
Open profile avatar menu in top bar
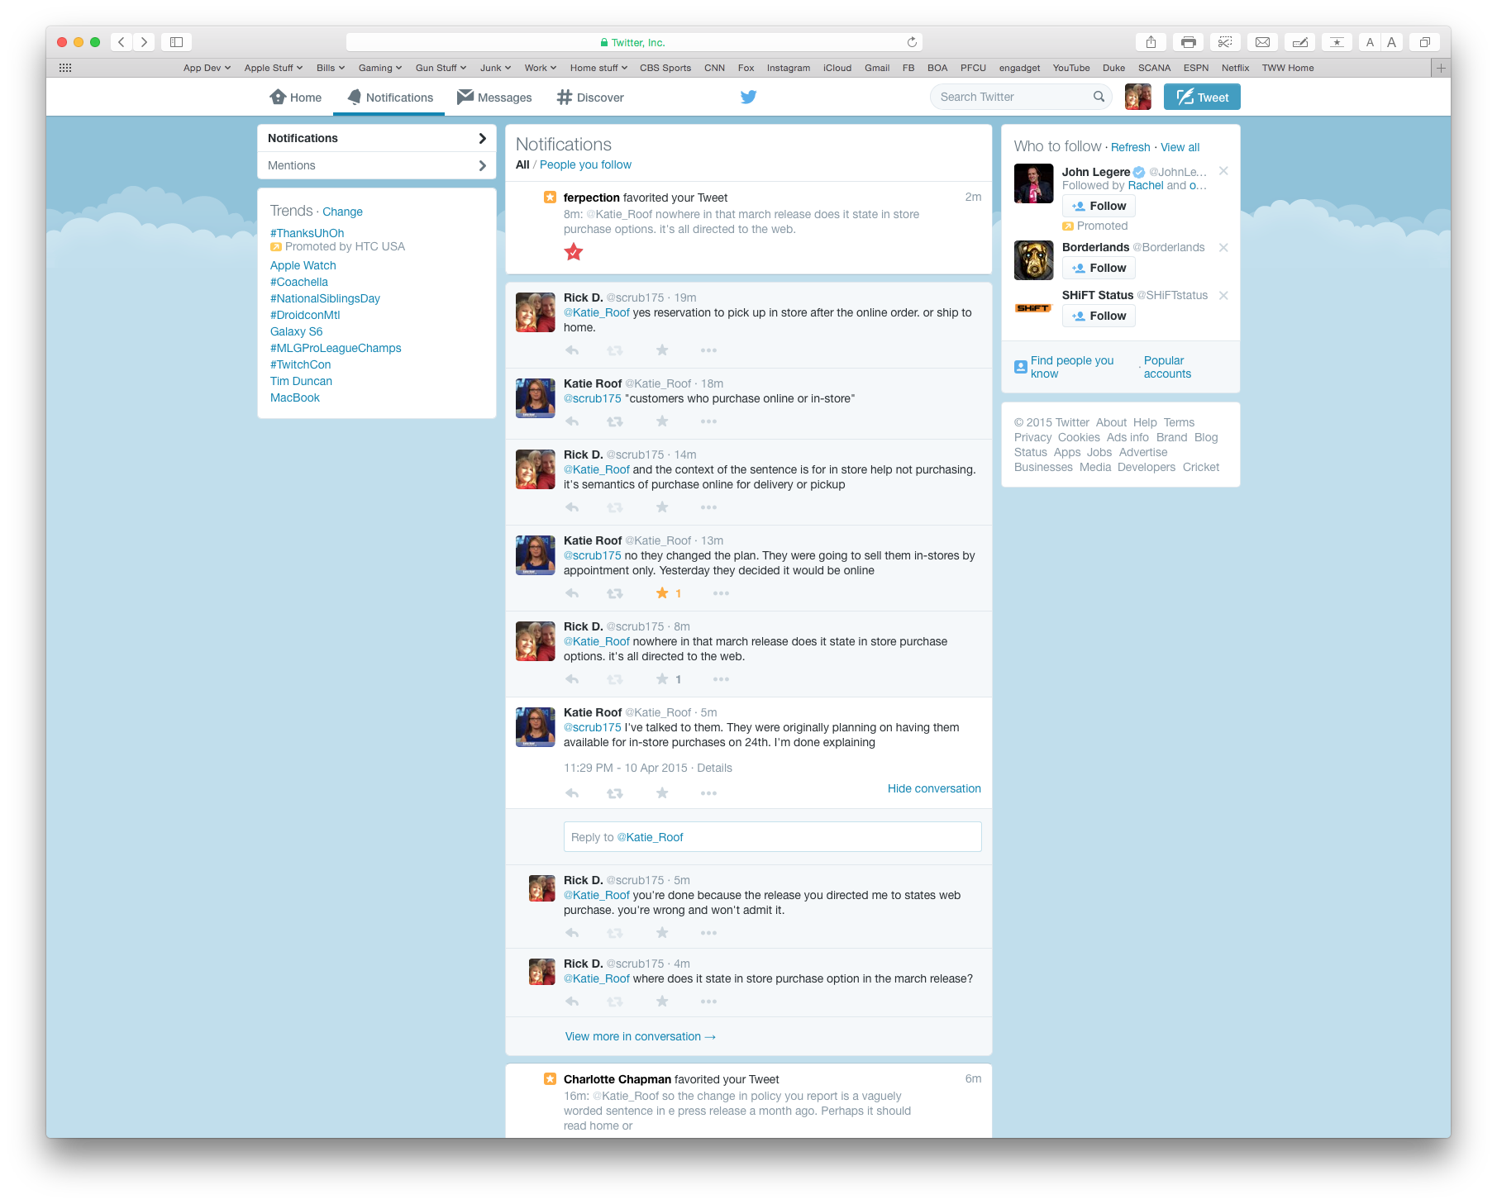pos(1137,97)
